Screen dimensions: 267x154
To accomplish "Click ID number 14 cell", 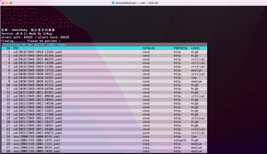I will coord(8,100).
